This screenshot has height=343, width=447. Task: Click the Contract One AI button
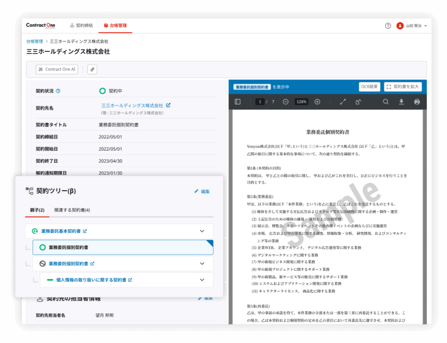click(x=57, y=69)
